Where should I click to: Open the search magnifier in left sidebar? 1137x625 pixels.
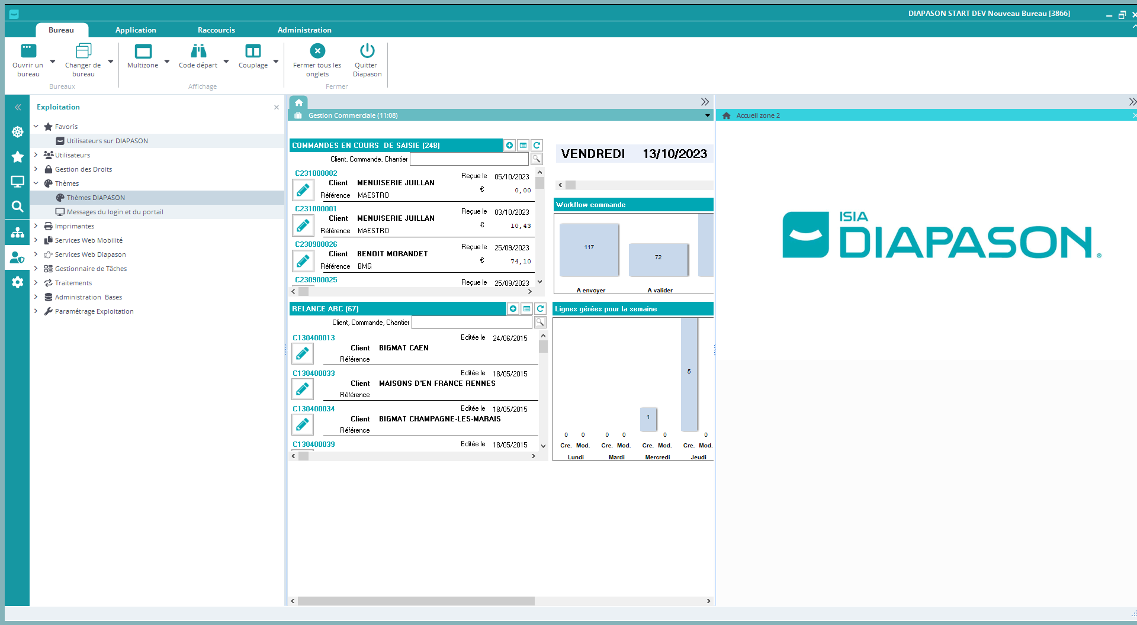click(18, 207)
